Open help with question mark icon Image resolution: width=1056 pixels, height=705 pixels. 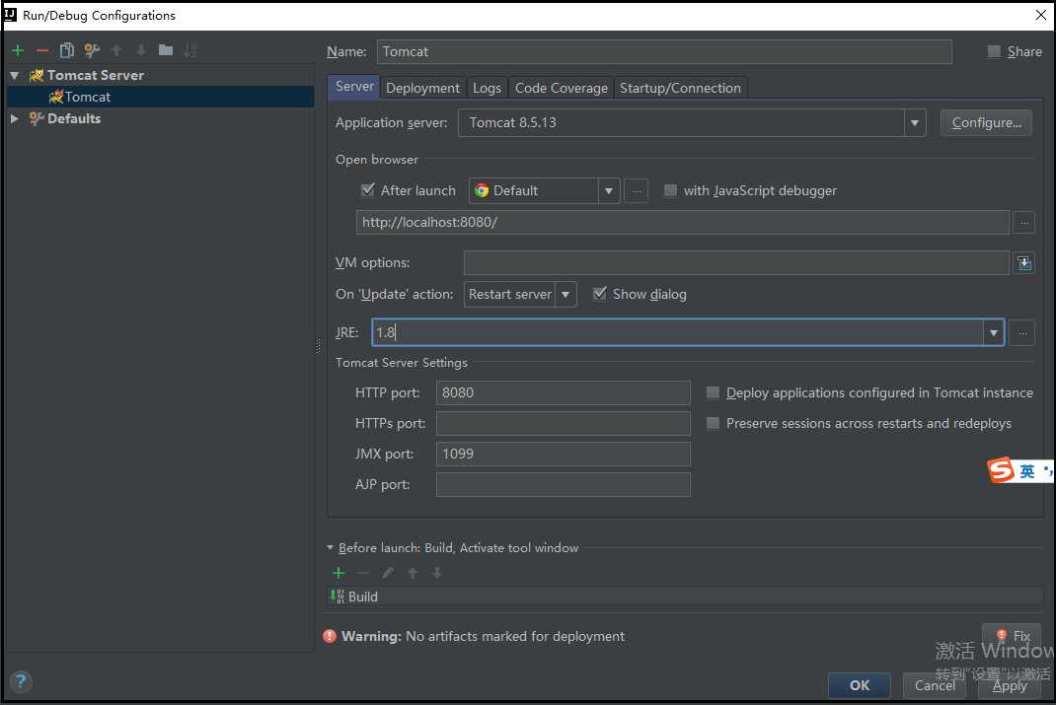(x=21, y=681)
